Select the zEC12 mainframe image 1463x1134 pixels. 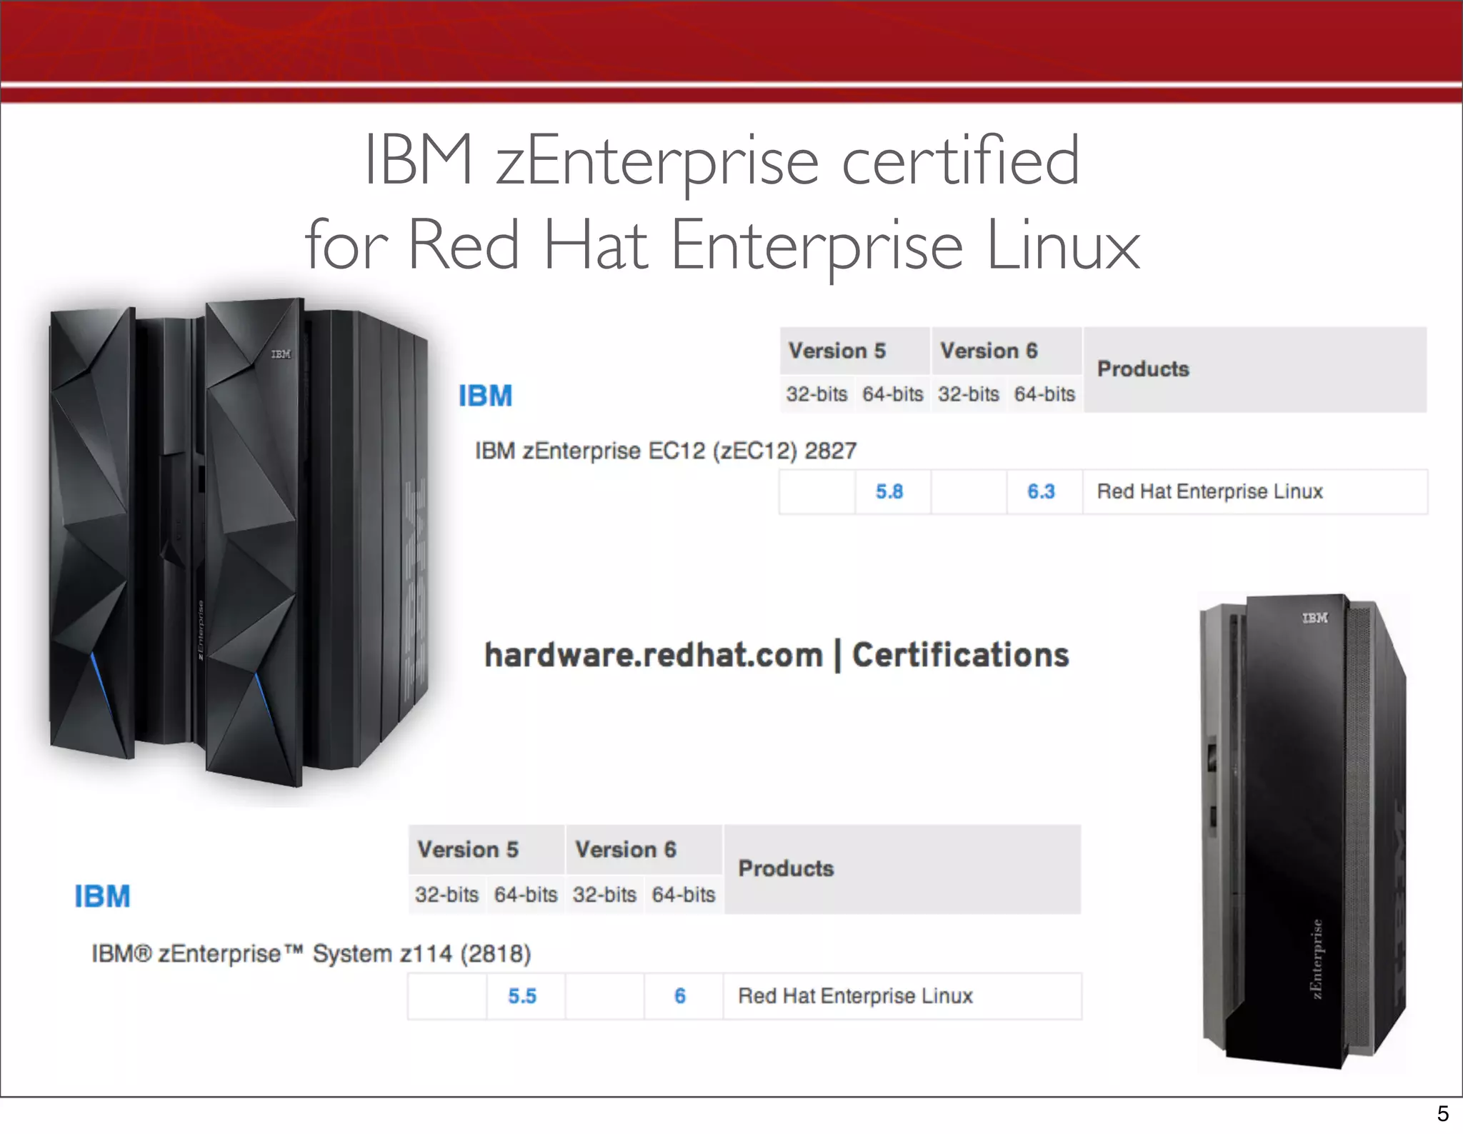pyautogui.click(x=239, y=543)
